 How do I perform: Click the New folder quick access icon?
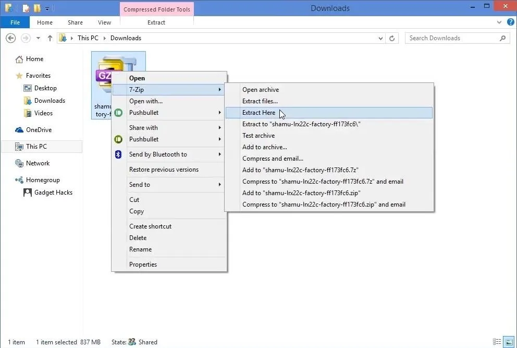(37, 8)
